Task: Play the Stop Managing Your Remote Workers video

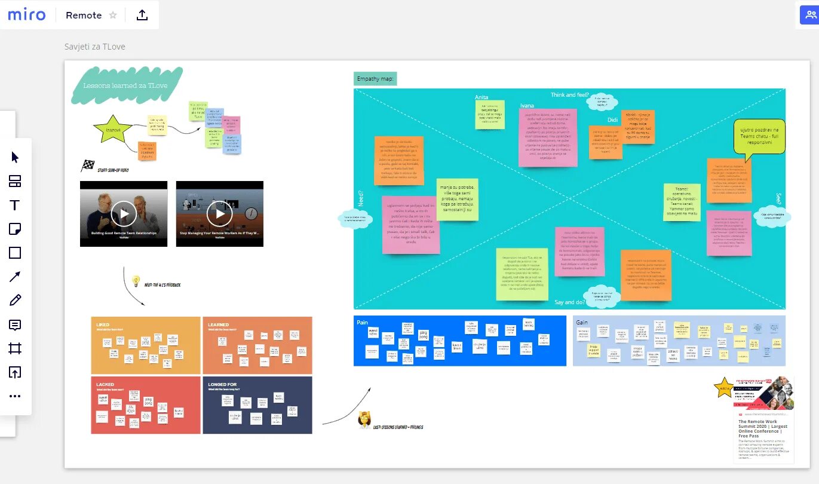Action: click(x=220, y=213)
